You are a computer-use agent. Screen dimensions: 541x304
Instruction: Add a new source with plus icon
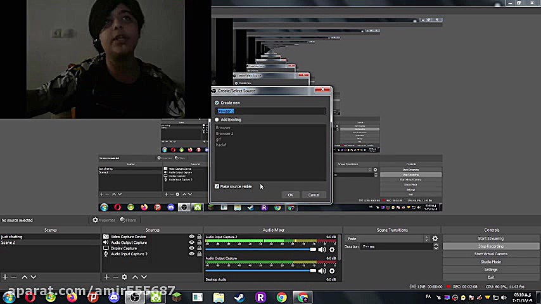tap(106, 277)
